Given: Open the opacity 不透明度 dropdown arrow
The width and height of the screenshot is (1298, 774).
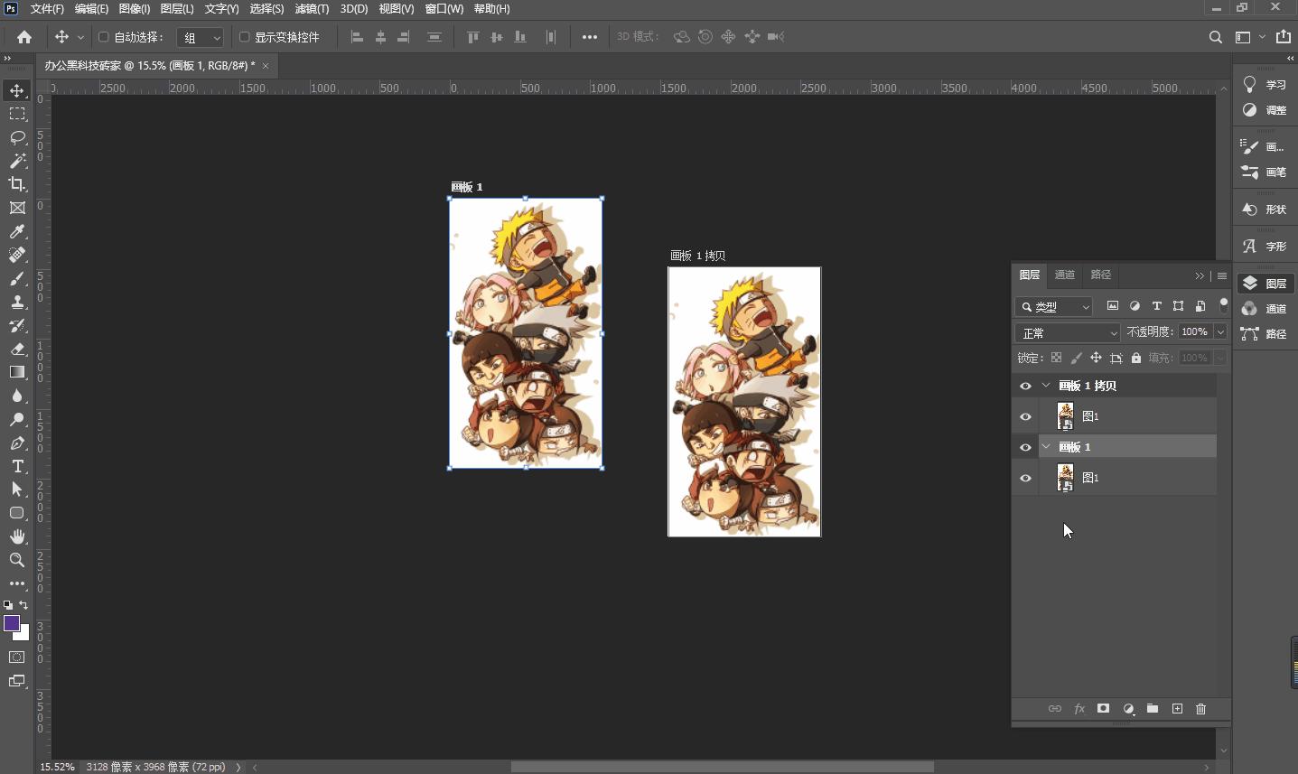Looking at the screenshot, I should 1220,331.
